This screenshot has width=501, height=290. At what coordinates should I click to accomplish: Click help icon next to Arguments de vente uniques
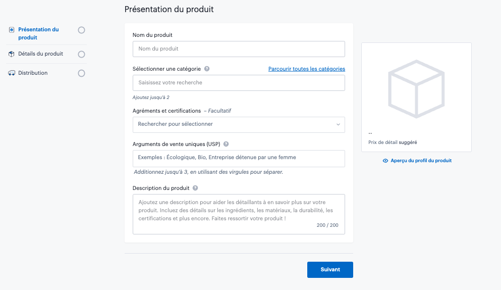click(226, 144)
